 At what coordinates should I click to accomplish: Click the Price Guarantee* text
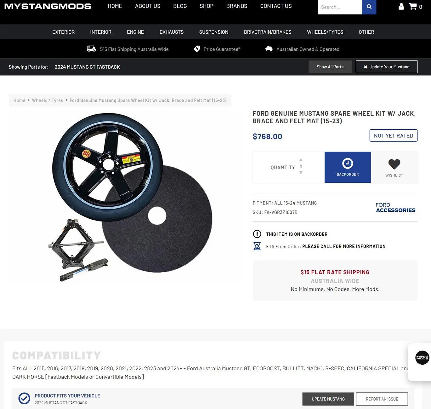222,49
